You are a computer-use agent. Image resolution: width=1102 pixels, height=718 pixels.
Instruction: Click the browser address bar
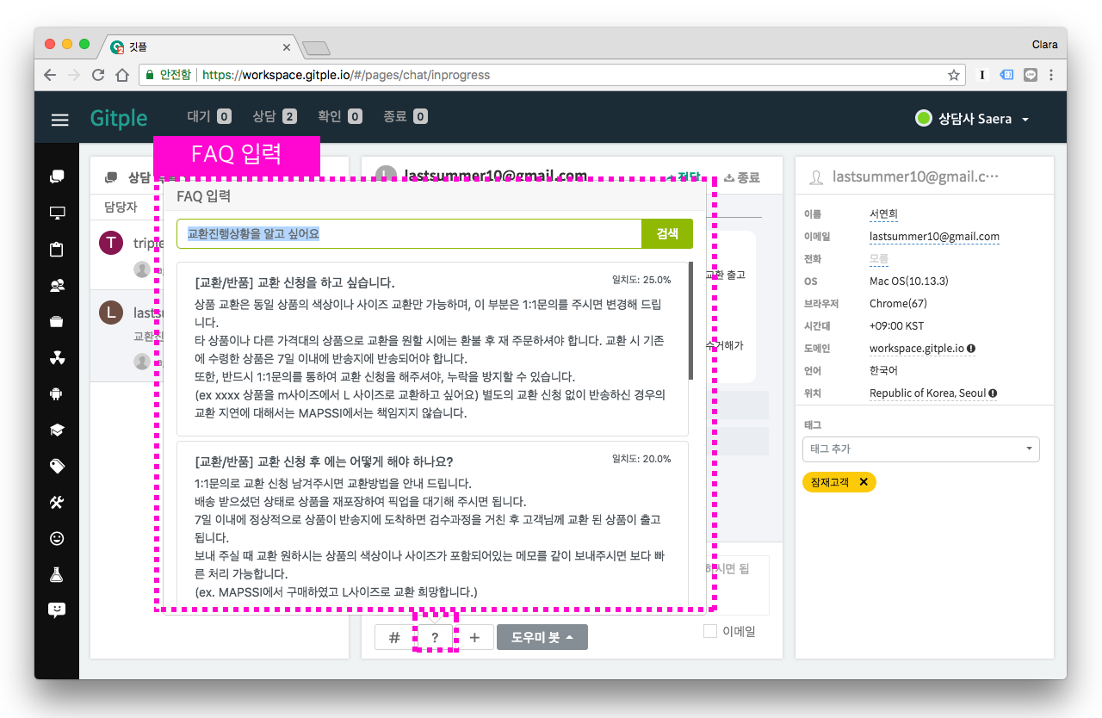[x=551, y=75]
